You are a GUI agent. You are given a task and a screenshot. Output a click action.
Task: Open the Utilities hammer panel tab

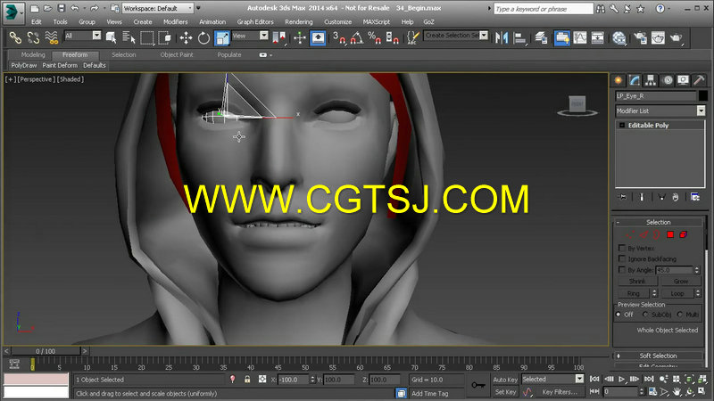pyautogui.click(x=699, y=80)
